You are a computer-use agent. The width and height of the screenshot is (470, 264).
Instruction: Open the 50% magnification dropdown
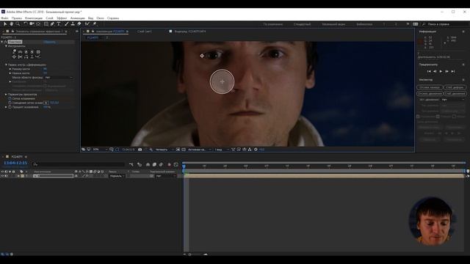click(x=100, y=150)
